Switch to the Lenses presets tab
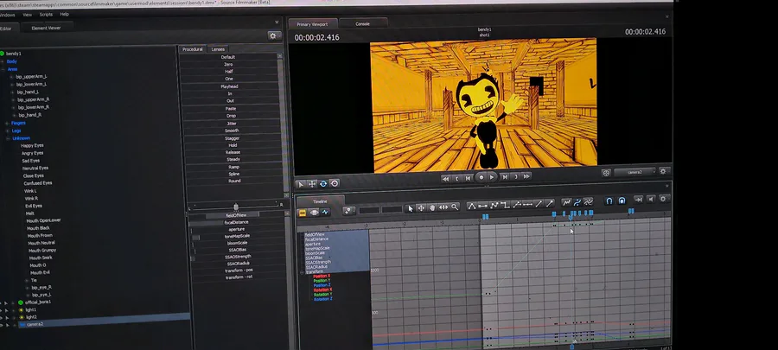The height and width of the screenshot is (350, 778). [x=218, y=49]
